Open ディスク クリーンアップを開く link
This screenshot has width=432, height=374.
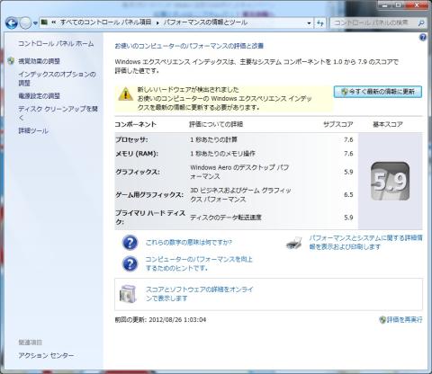58,113
